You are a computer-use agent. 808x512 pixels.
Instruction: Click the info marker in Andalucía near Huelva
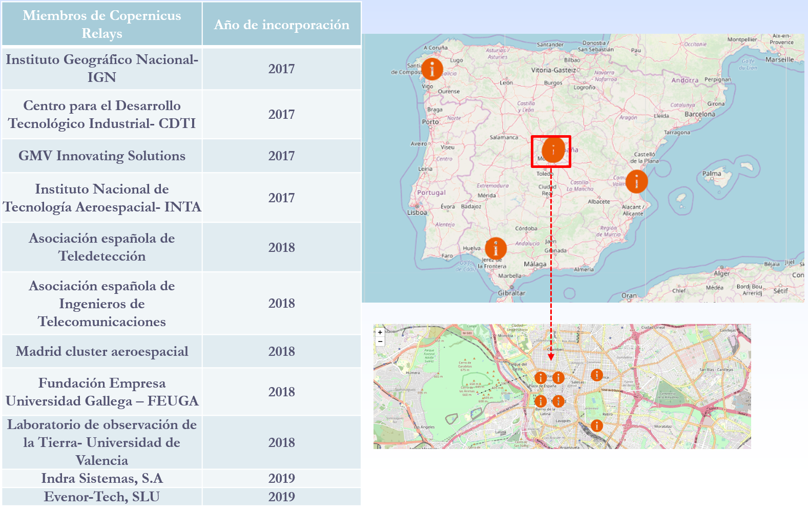[495, 248]
